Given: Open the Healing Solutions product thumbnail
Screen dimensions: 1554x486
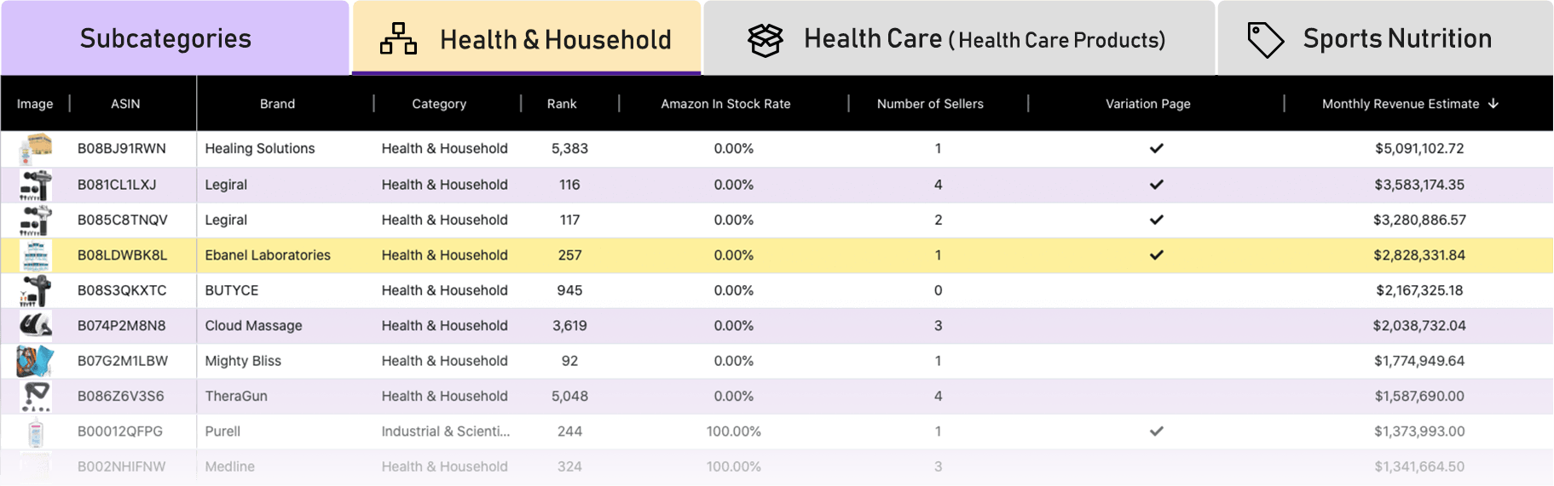Looking at the screenshot, I should click(x=35, y=148).
